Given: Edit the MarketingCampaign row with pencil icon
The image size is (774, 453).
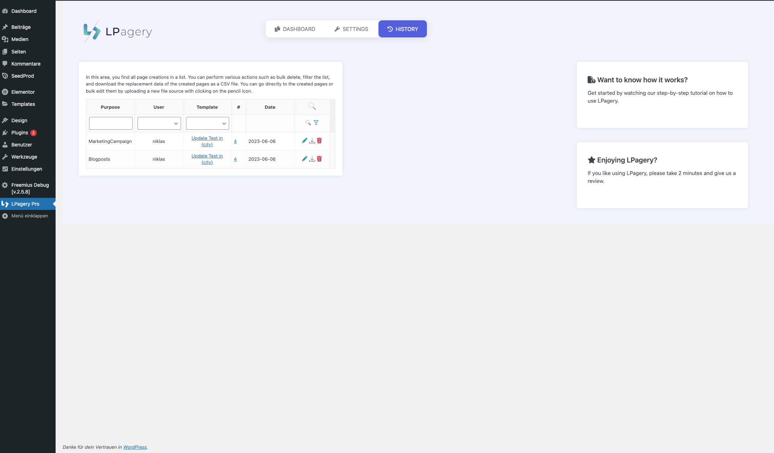Looking at the screenshot, I should click(304, 141).
